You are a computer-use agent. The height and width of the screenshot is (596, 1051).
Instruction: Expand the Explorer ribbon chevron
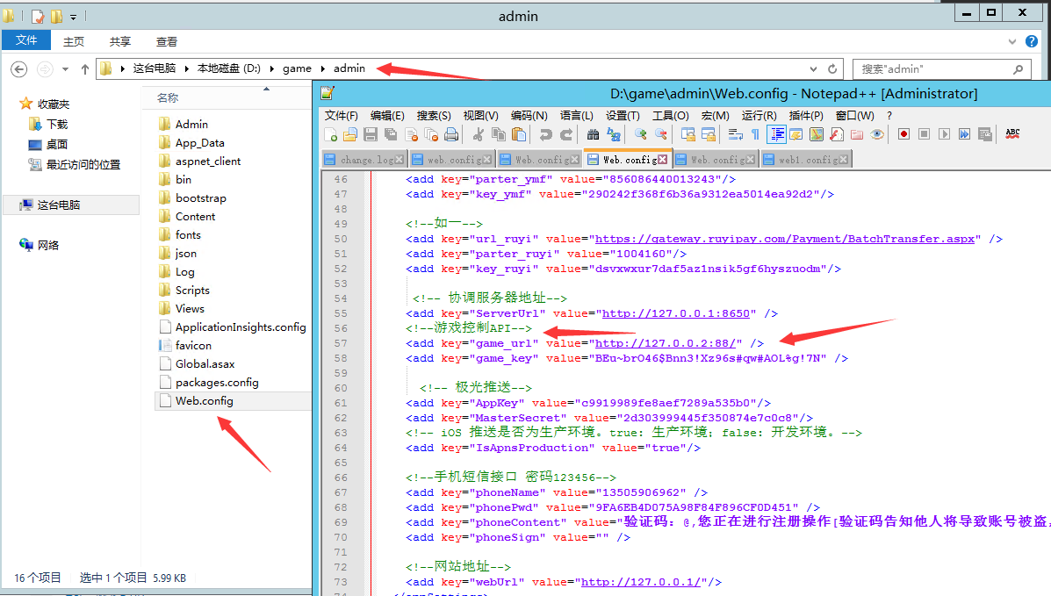pyautogui.click(x=1012, y=41)
